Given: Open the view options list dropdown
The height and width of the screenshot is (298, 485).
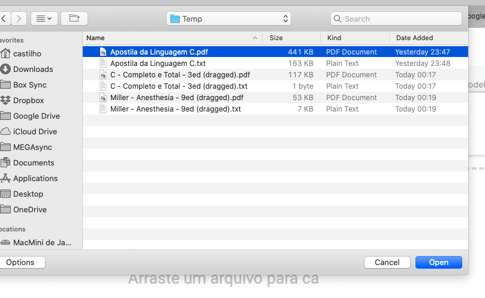Looking at the screenshot, I should point(44,19).
